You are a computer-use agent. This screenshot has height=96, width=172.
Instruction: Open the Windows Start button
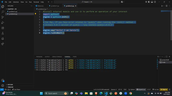point(41,93)
